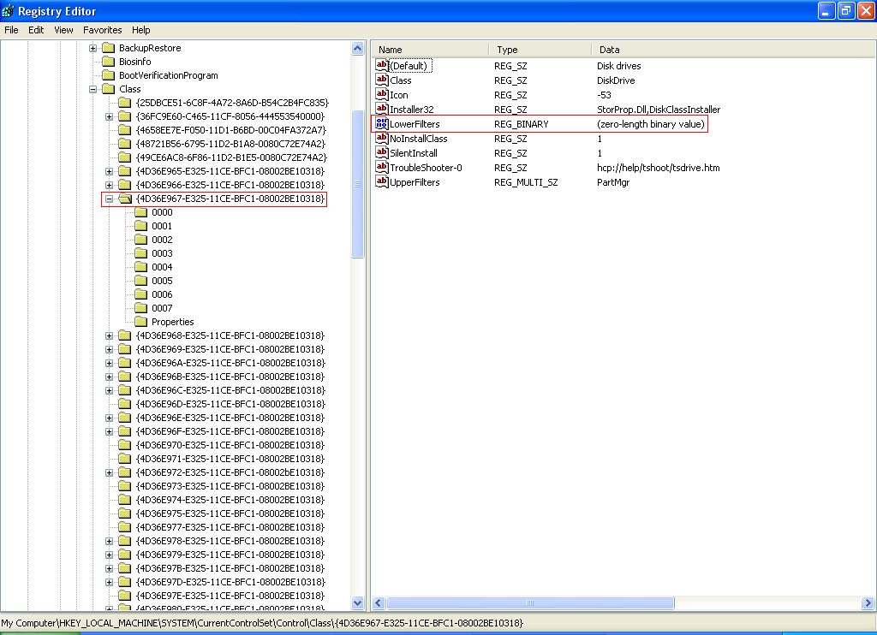Screen dimensions: 877x635
Task: Select the UpperFilters value name
Action: click(415, 182)
